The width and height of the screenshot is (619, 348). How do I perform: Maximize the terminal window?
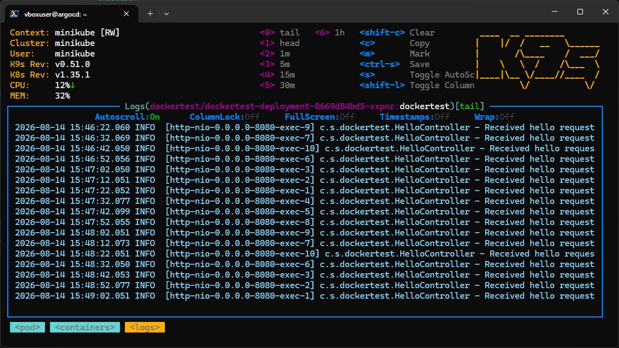[x=580, y=12]
